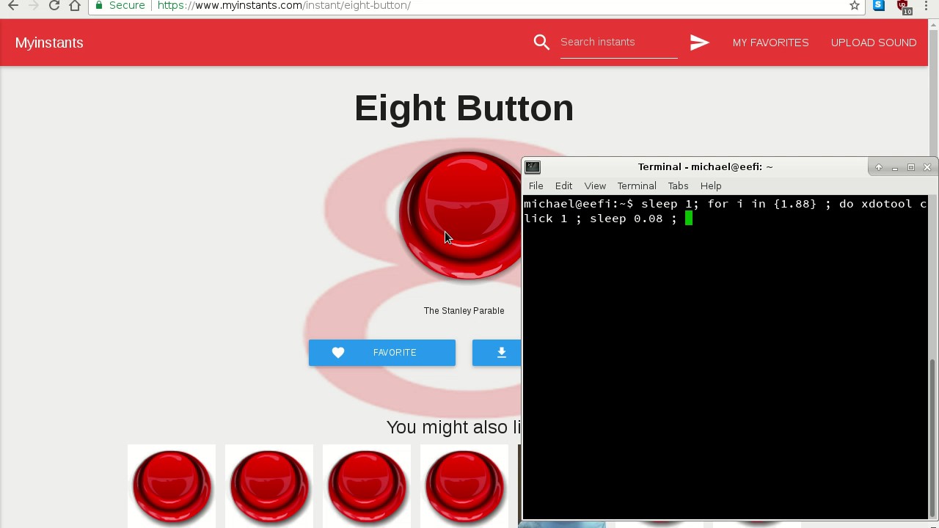The width and height of the screenshot is (939, 528).
Task: Reload the page with refresh icon
Action: pos(54,5)
